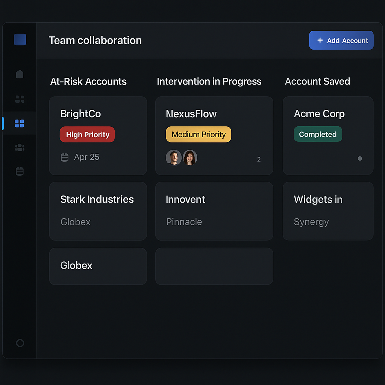The image size is (385, 385).
Task: Open the Widgets in card
Action: click(328, 211)
